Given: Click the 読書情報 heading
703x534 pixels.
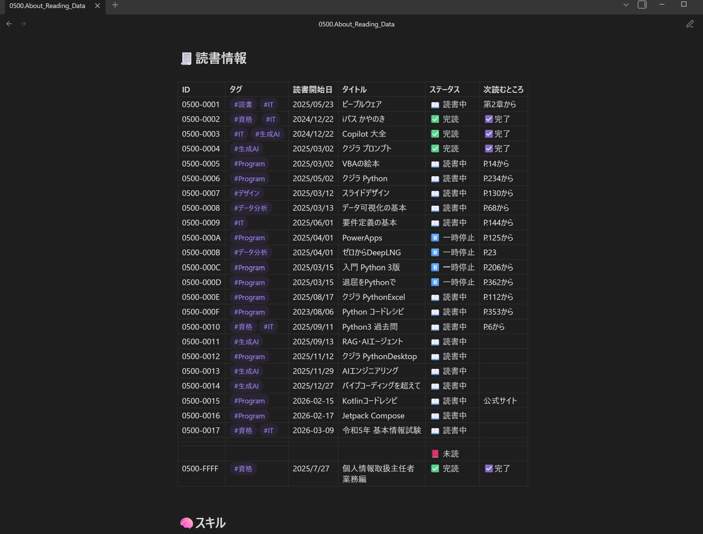Looking at the screenshot, I should click(x=221, y=58).
